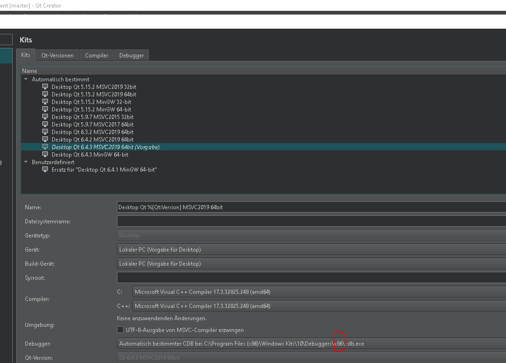The image size is (506, 363).
Task: Open the Debugger dropdown
Action: click(311, 343)
